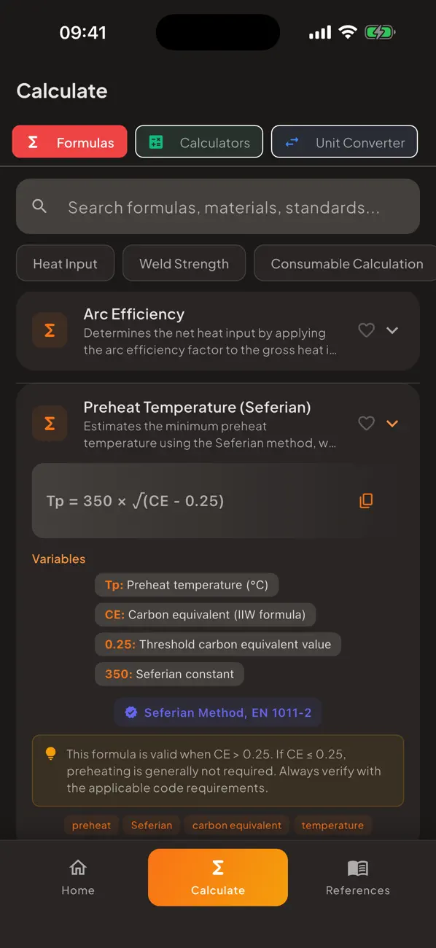Switch to the Calculators tab
The height and width of the screenshot is (948, 436).
coord(198,141)
